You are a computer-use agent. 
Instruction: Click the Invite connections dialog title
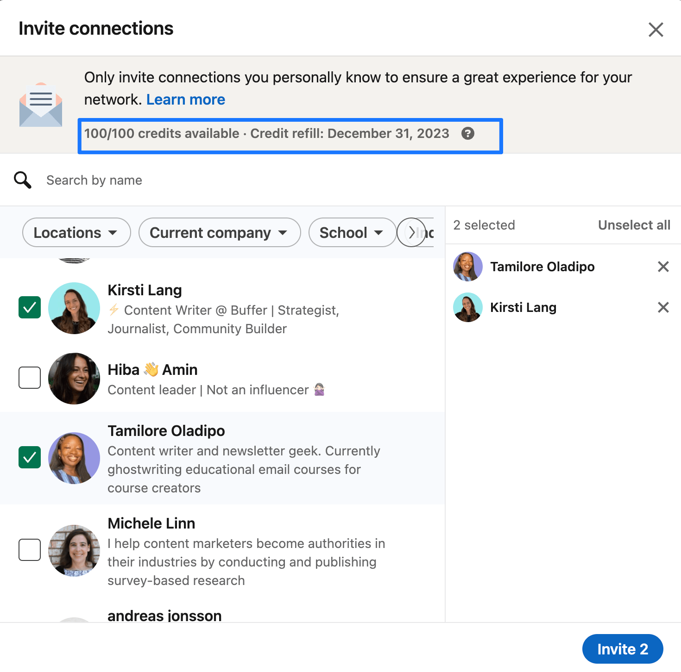pos(96,29)
